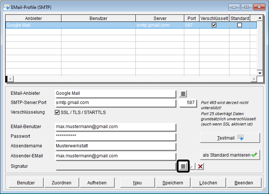Click the Zuordnen button

click(61, 183)
